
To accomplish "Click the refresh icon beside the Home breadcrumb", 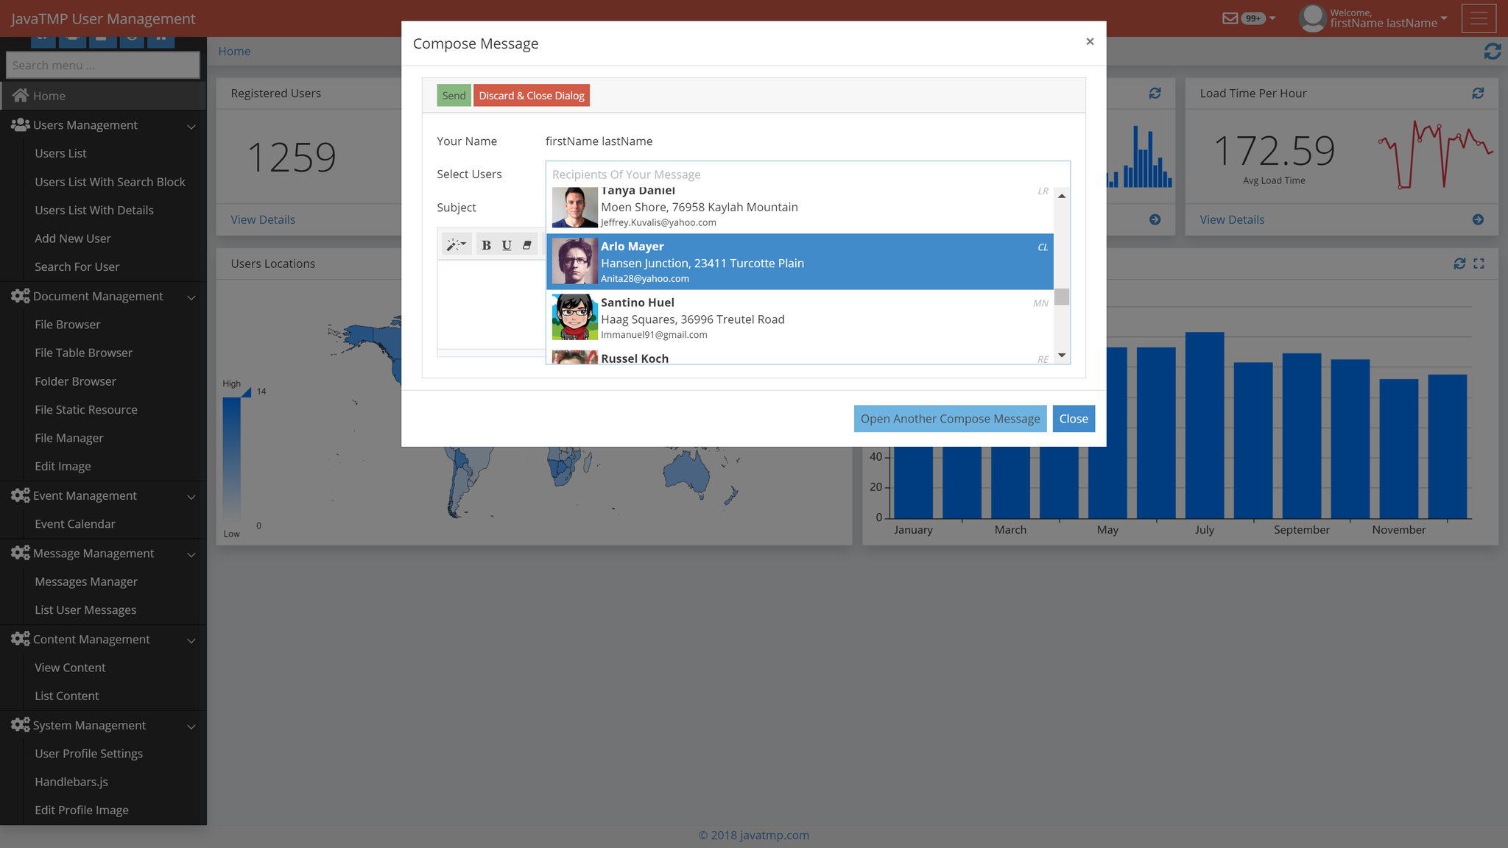I will 1493,52.
